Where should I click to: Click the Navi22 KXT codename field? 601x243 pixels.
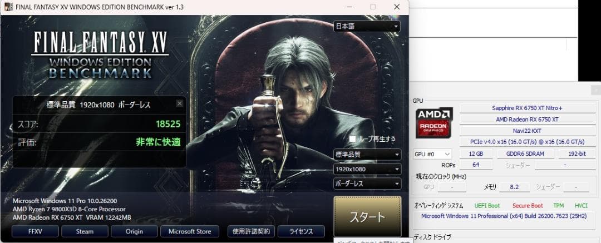(x=528, y=130)
